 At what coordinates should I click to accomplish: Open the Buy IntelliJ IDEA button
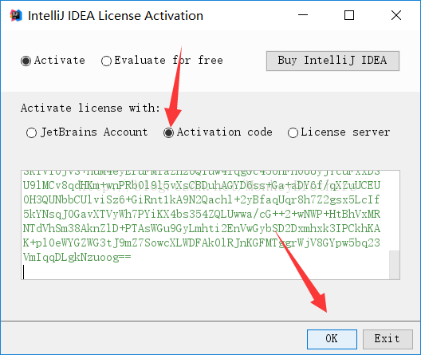pos(332,61)
